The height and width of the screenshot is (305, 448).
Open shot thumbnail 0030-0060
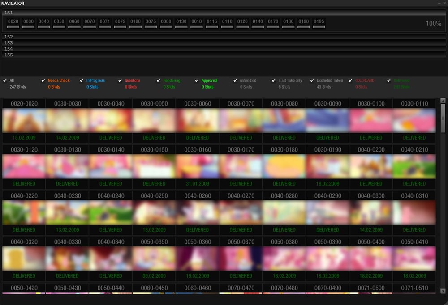click(198, 120)
